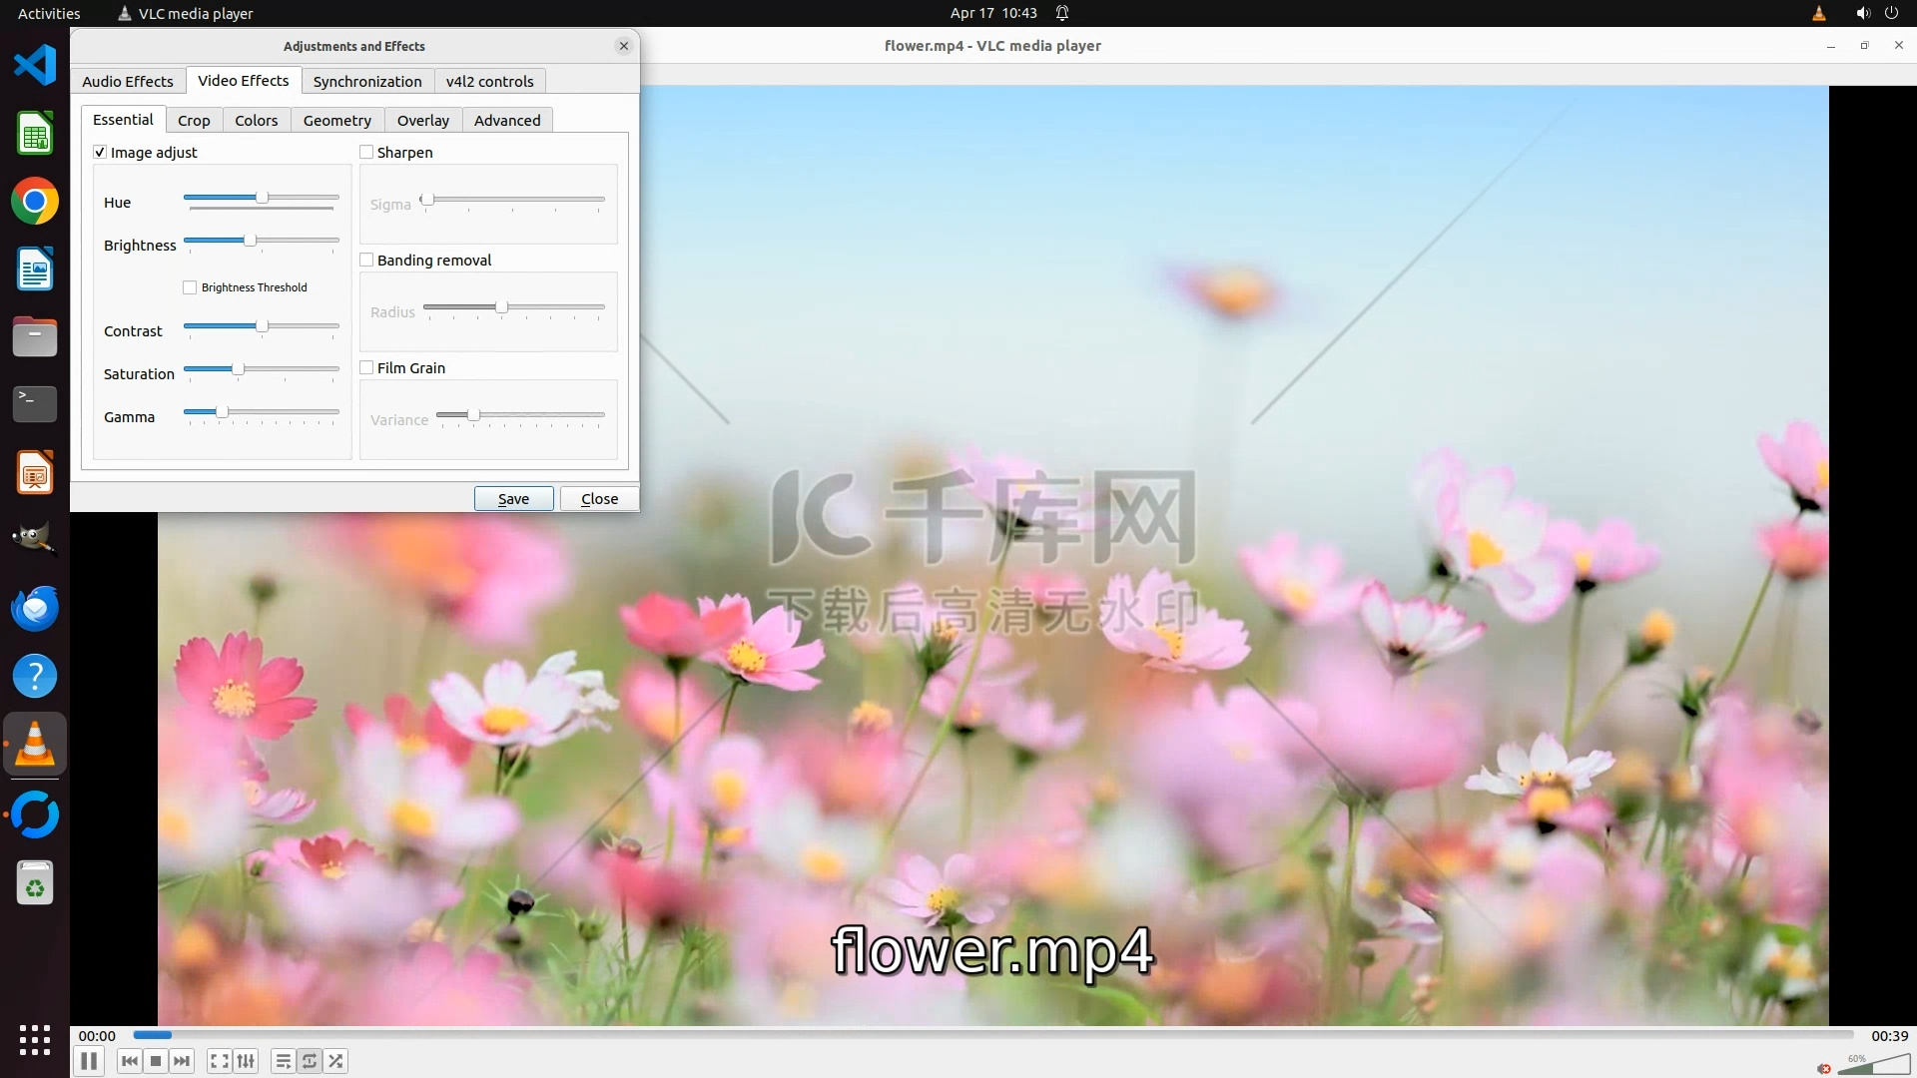This screenshot has width=1917, height=1078.
Task: Click the video seek progress bar
Action: click(992, 1035)
